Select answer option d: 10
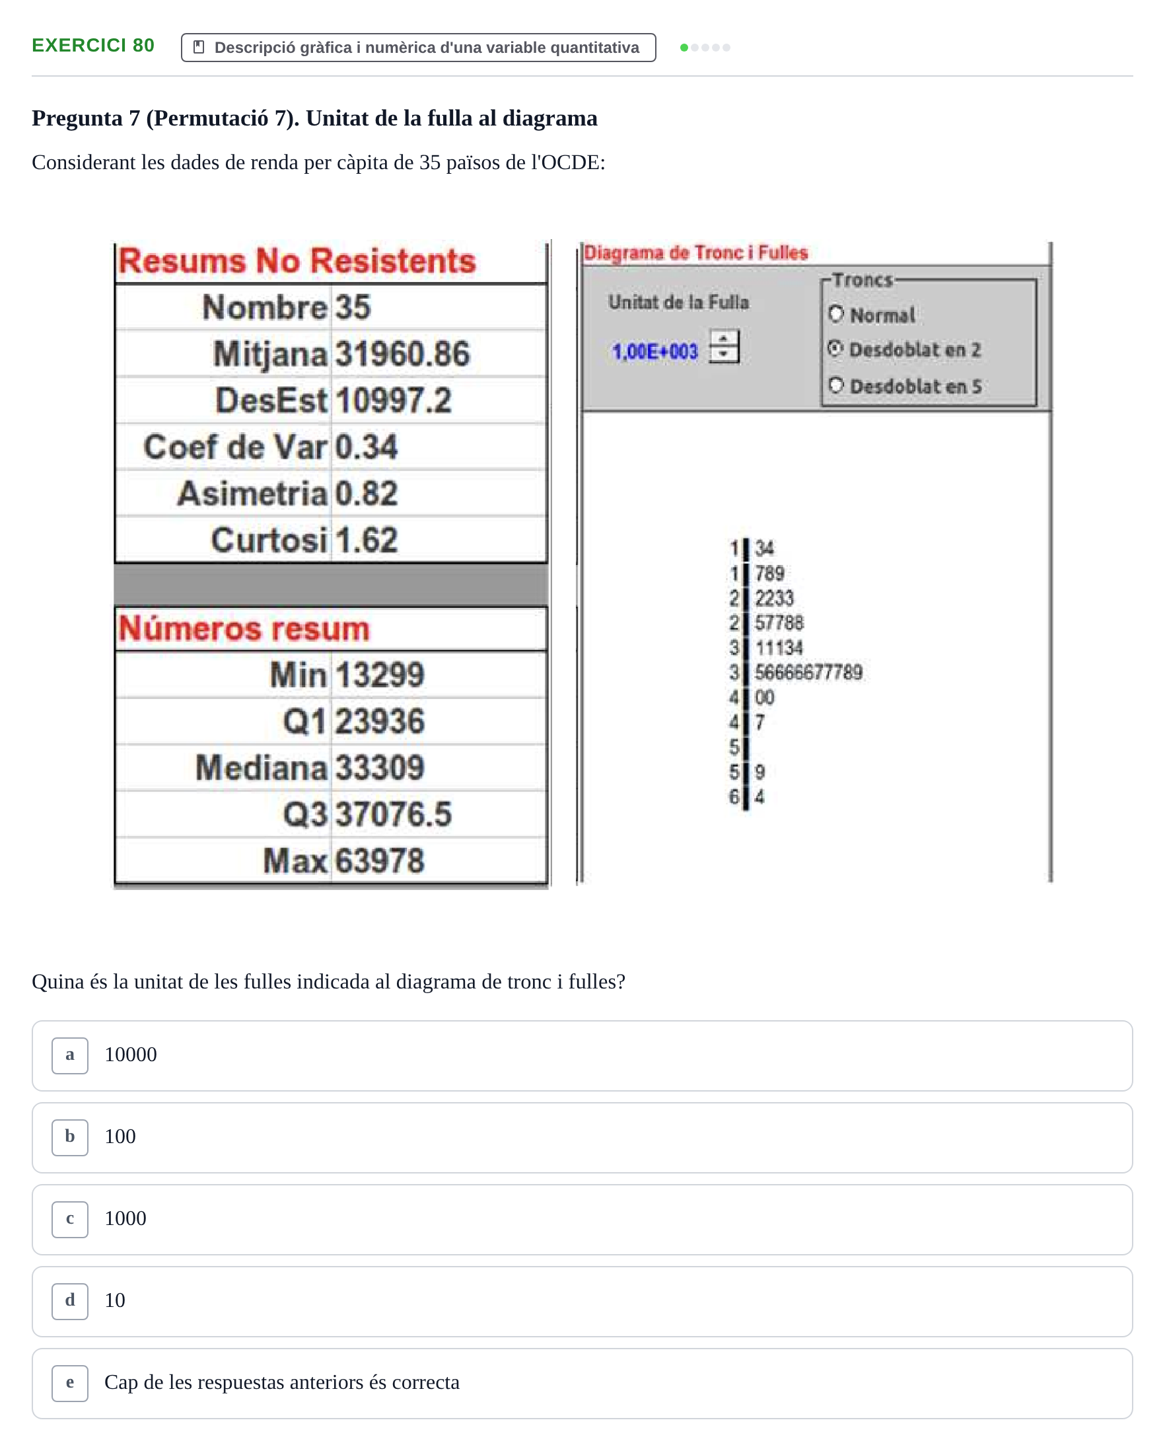The image size is (1165, 1451). pyautogui.click(x=582, y=1302)
